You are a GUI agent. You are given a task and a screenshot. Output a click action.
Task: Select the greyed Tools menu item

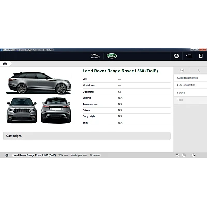coord(180,100)
